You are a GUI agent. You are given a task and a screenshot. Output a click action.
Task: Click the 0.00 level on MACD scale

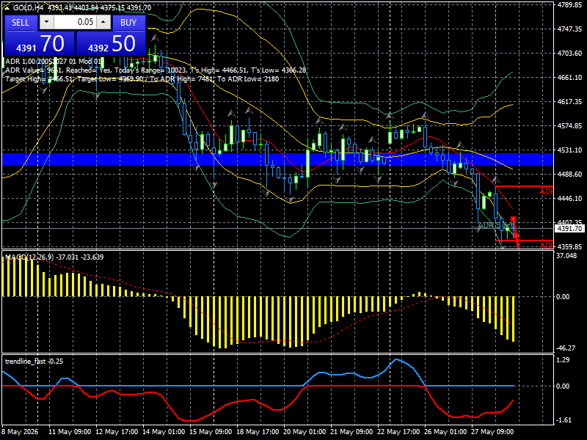[563, 297]
